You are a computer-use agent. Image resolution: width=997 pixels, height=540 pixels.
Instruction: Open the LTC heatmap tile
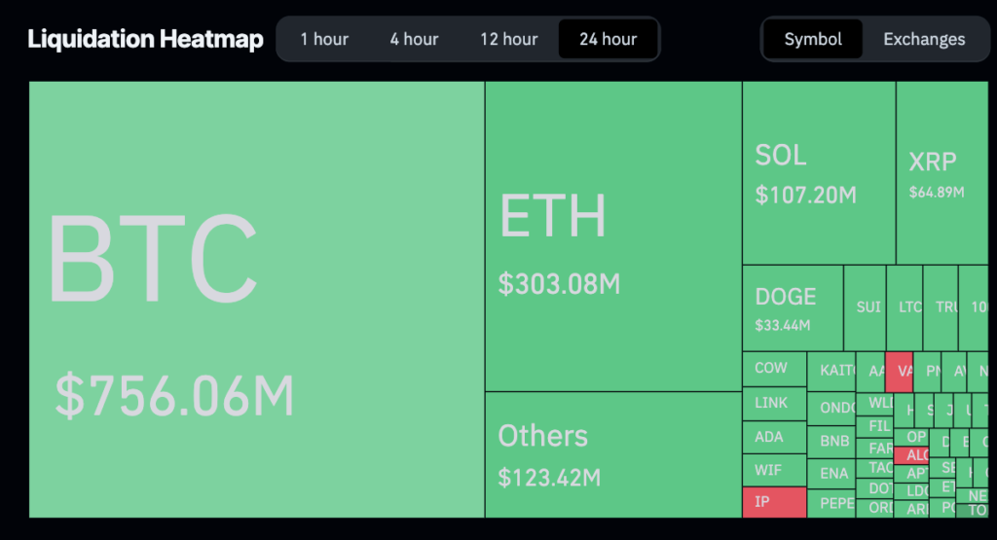908,307
